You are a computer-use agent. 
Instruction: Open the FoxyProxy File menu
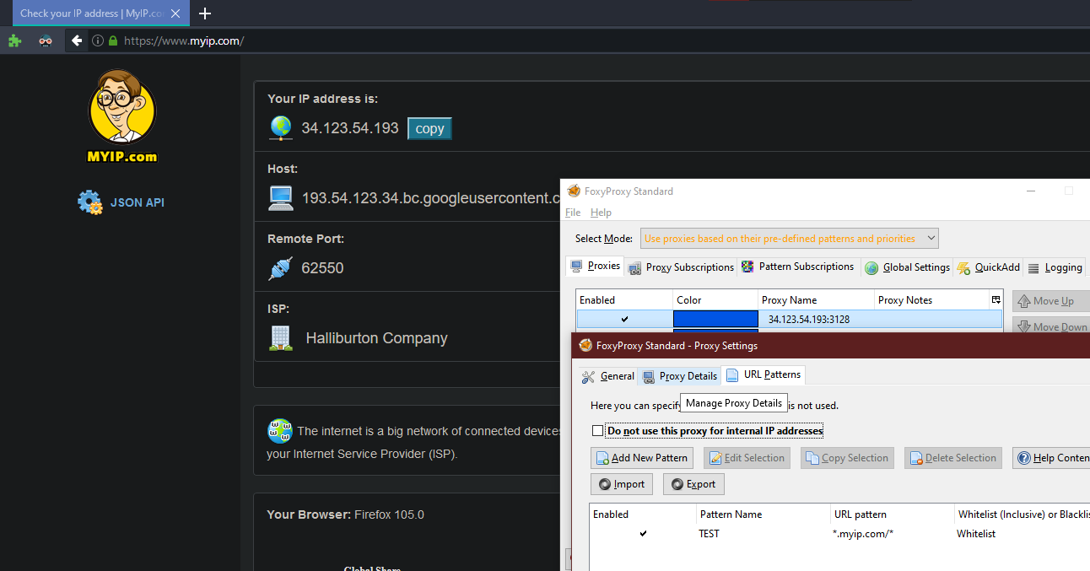tap(573, 213)
